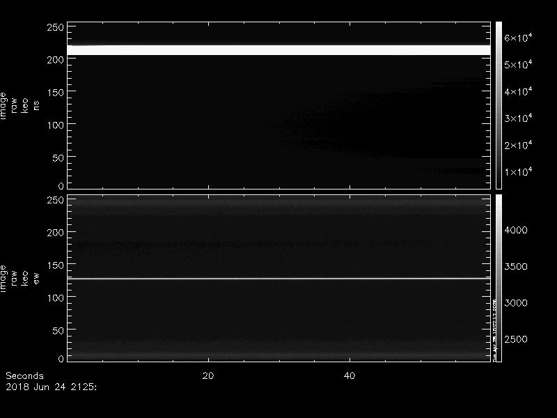Click the 3×10^4 colorbar label
This screenshot has height=418, width=557.
tap(518, 118)
